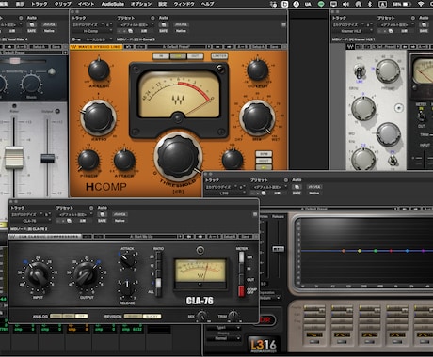Click the SAFE button in CLA-76 header
Viewport: 433px width, 357px height.
[102, 221]
